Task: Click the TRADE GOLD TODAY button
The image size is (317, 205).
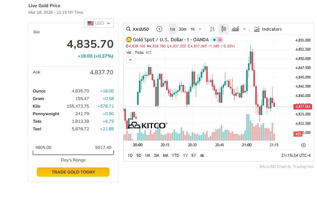Action: tap(73, 172)
